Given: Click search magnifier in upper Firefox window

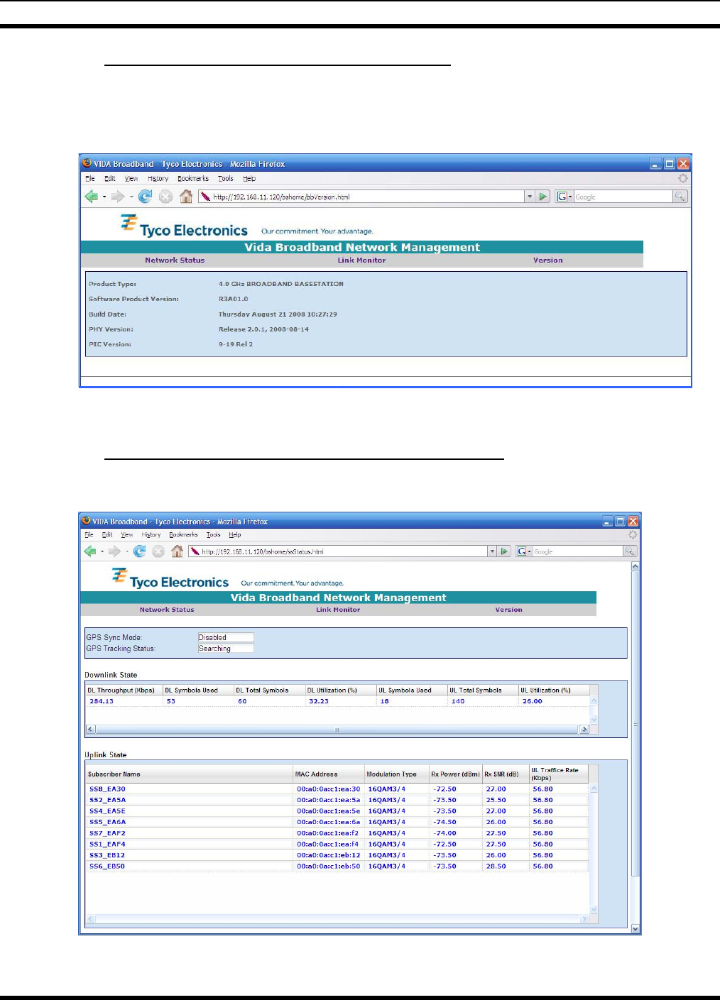Looking at the screenshot, I should pyautogui.click(x=680, y=197).
